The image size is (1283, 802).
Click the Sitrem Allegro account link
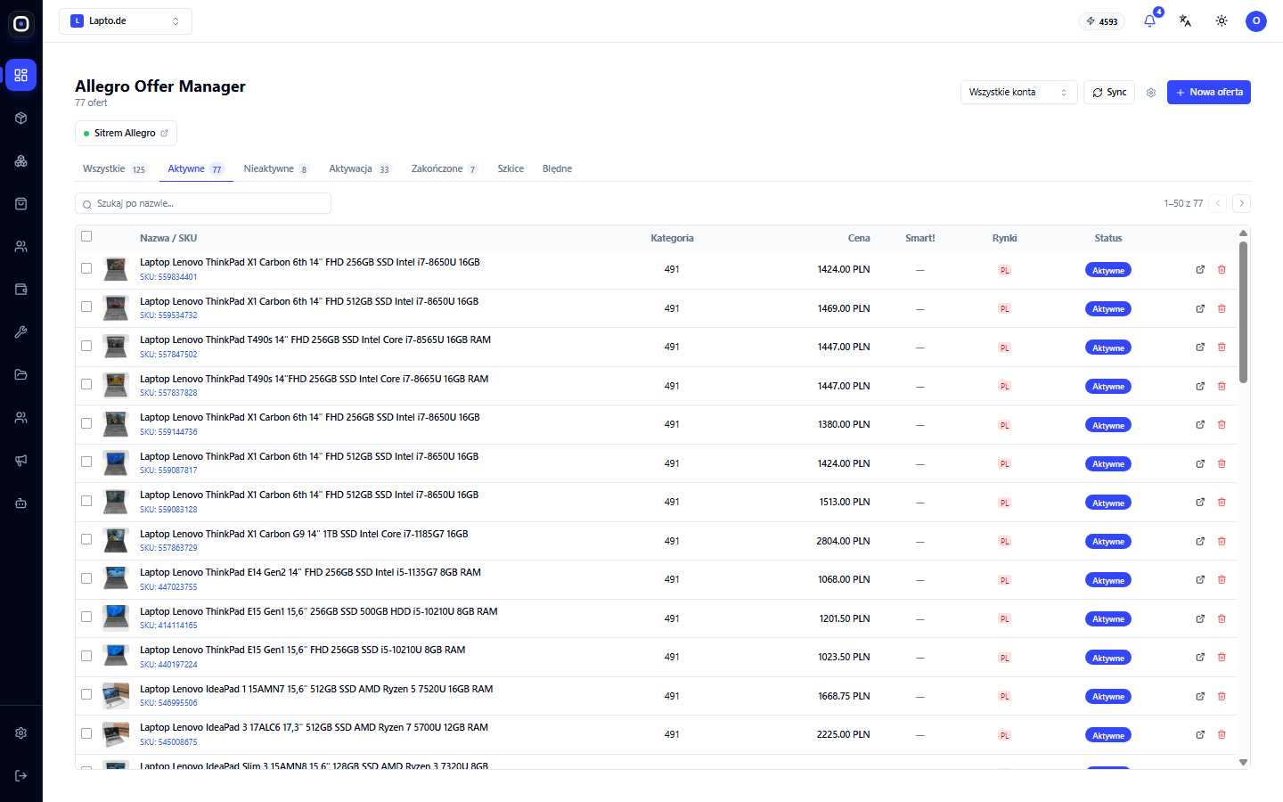(x=126, y=133)
